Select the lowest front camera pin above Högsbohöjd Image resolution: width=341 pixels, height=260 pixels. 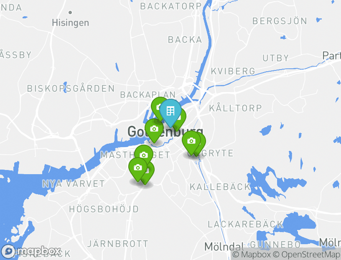click(138, 168)
